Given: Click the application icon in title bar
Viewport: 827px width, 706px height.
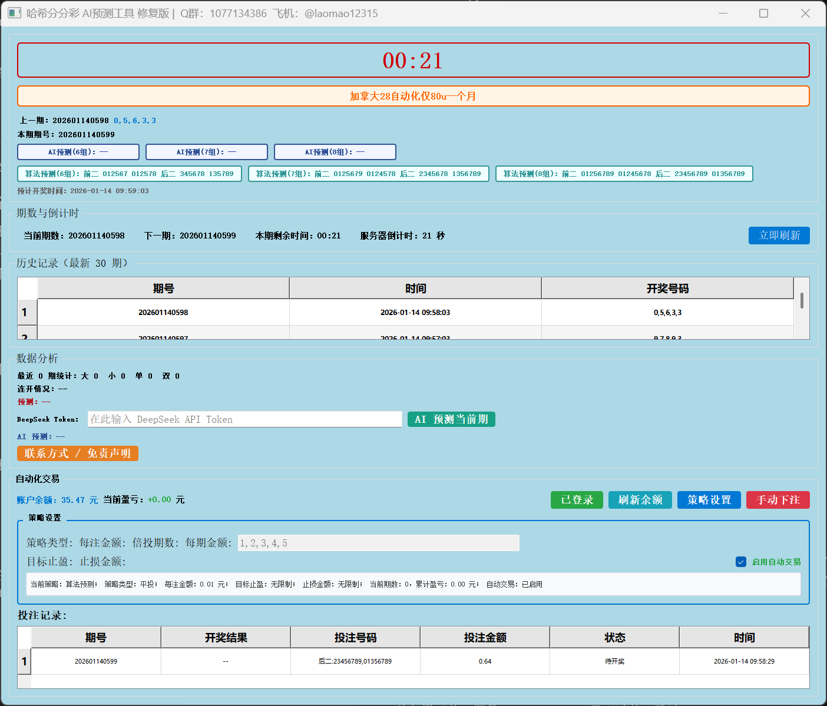Looking at the screenshot, I should (14, 12).
